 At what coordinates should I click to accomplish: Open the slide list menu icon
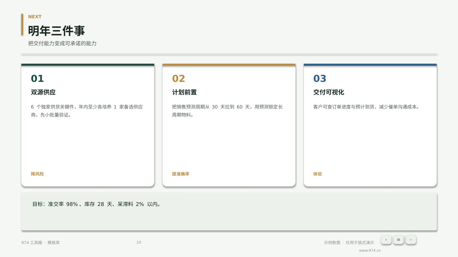pyautogui.click(x=398, y=239)
